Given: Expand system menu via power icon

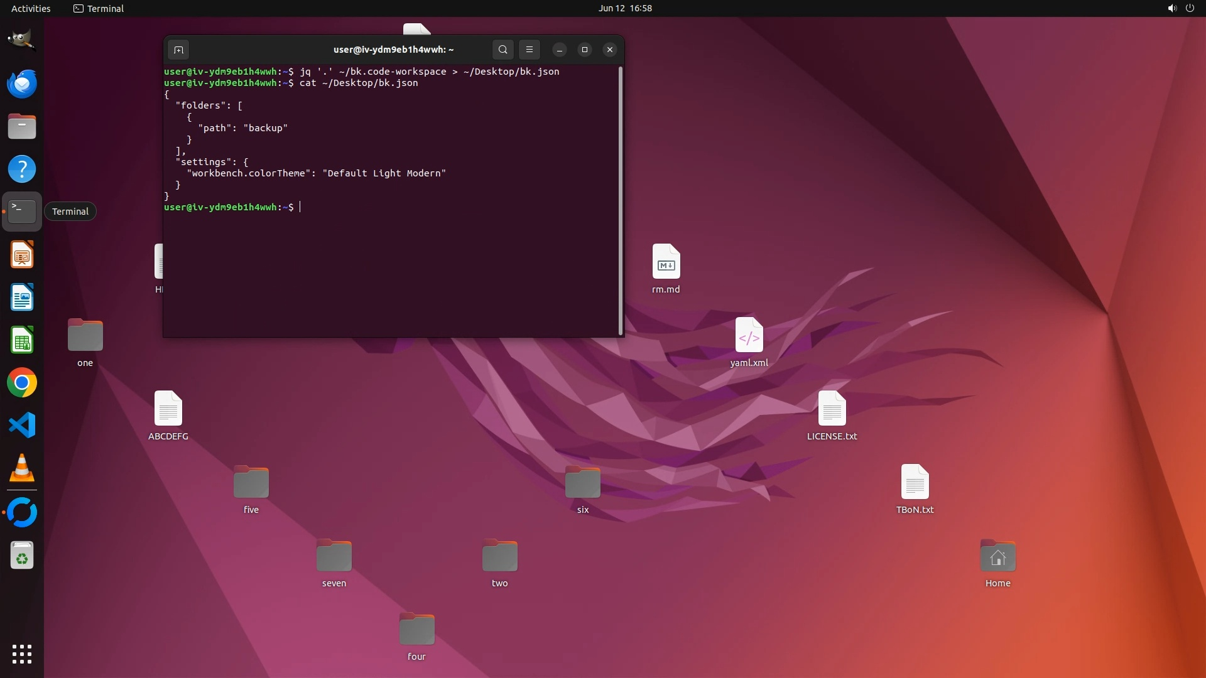Looking at the screenshot, I should (x=1190, y=8).
